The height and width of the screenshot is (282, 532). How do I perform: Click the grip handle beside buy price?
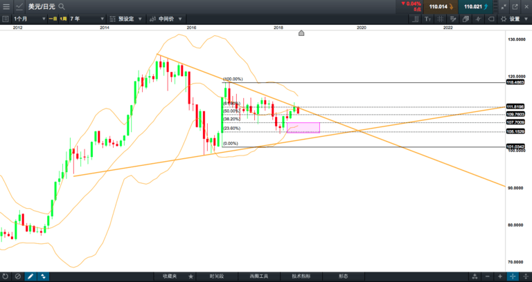[x=495, y=6]
